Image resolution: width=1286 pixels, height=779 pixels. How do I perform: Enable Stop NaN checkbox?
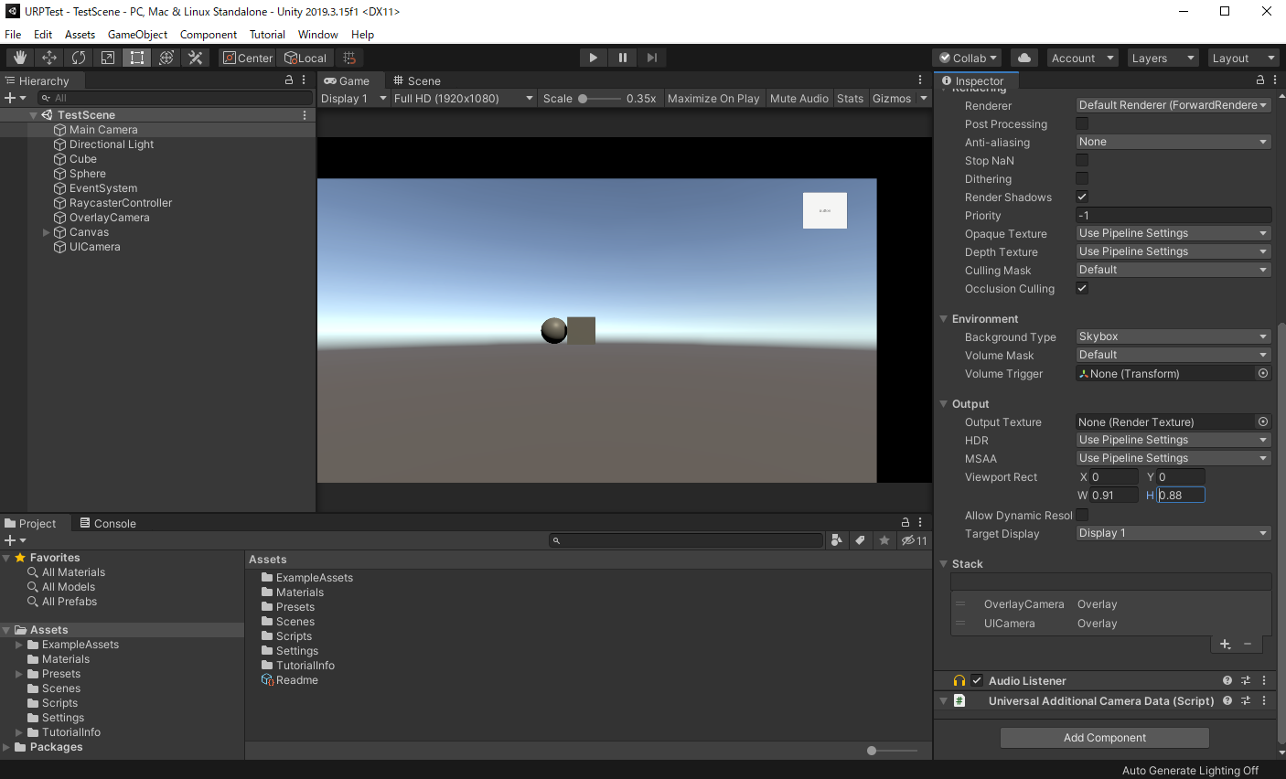[1082, 160]
